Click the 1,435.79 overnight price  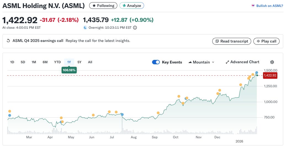(x=96, y=20)
